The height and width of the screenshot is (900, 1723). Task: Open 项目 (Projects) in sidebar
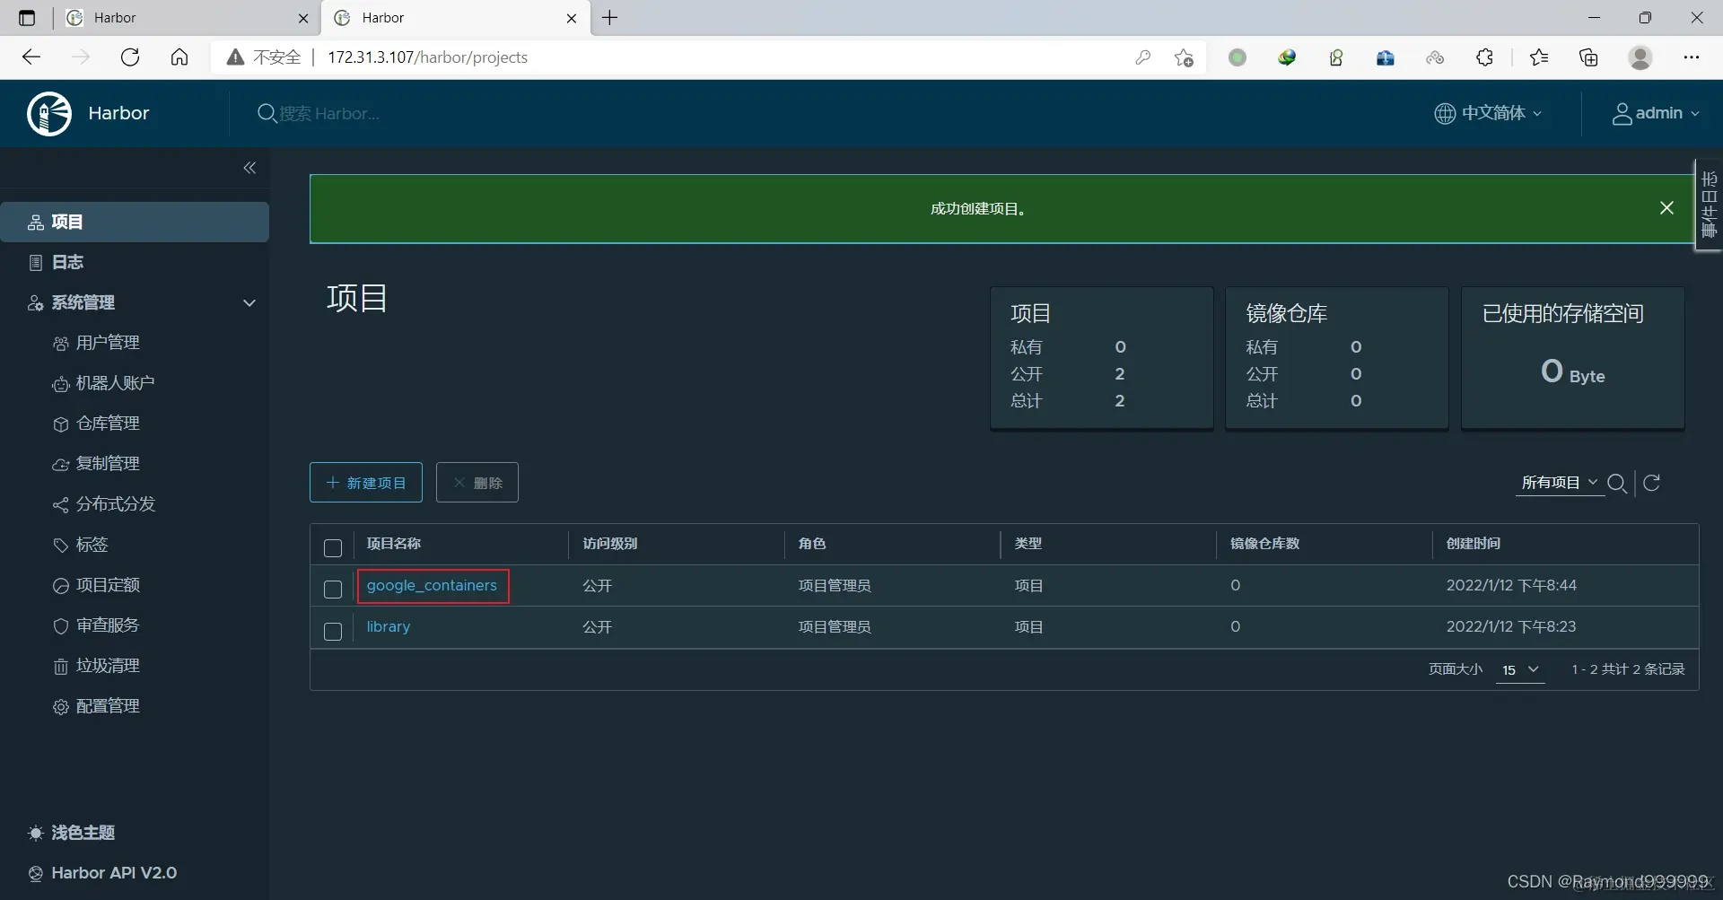pos(135,222)
